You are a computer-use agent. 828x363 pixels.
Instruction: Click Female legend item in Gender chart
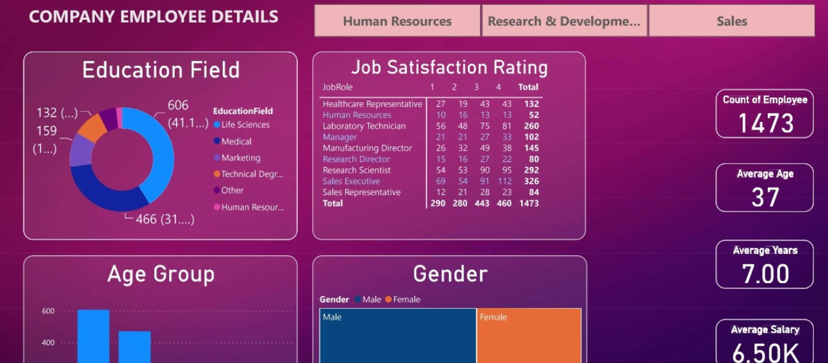(x=403, y=300)
